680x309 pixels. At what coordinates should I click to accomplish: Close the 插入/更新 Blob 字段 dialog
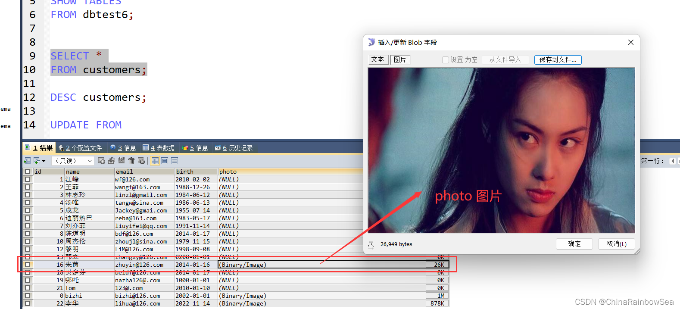pos(630,42)
